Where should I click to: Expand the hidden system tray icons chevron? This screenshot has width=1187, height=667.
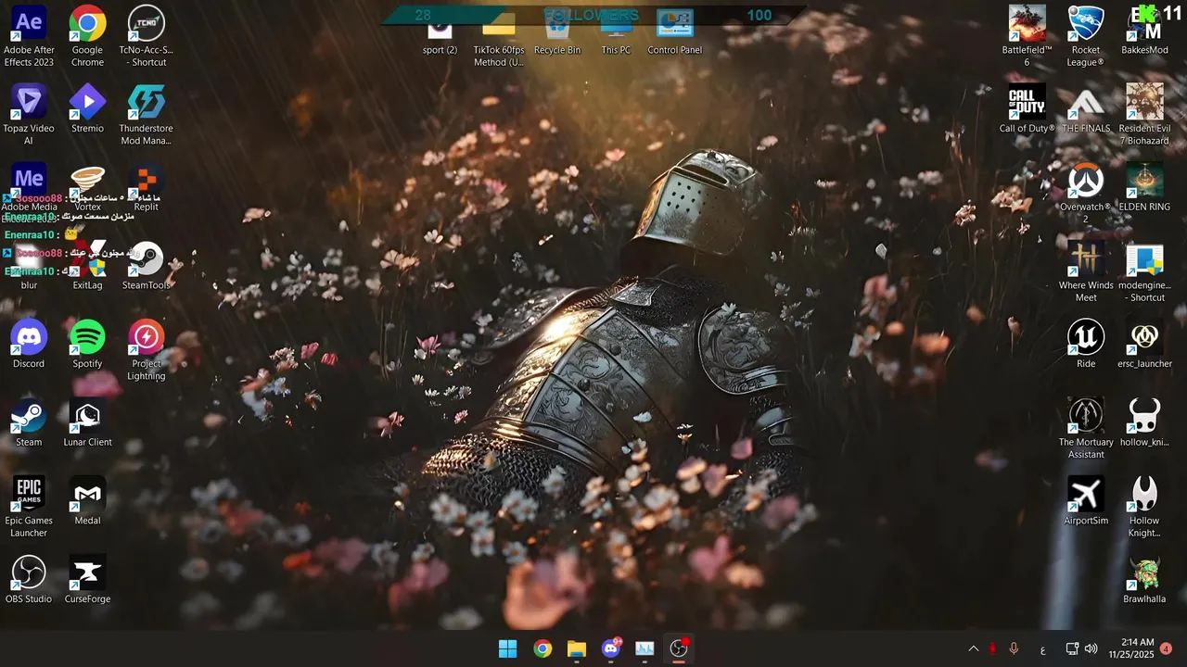click(973, 649)
